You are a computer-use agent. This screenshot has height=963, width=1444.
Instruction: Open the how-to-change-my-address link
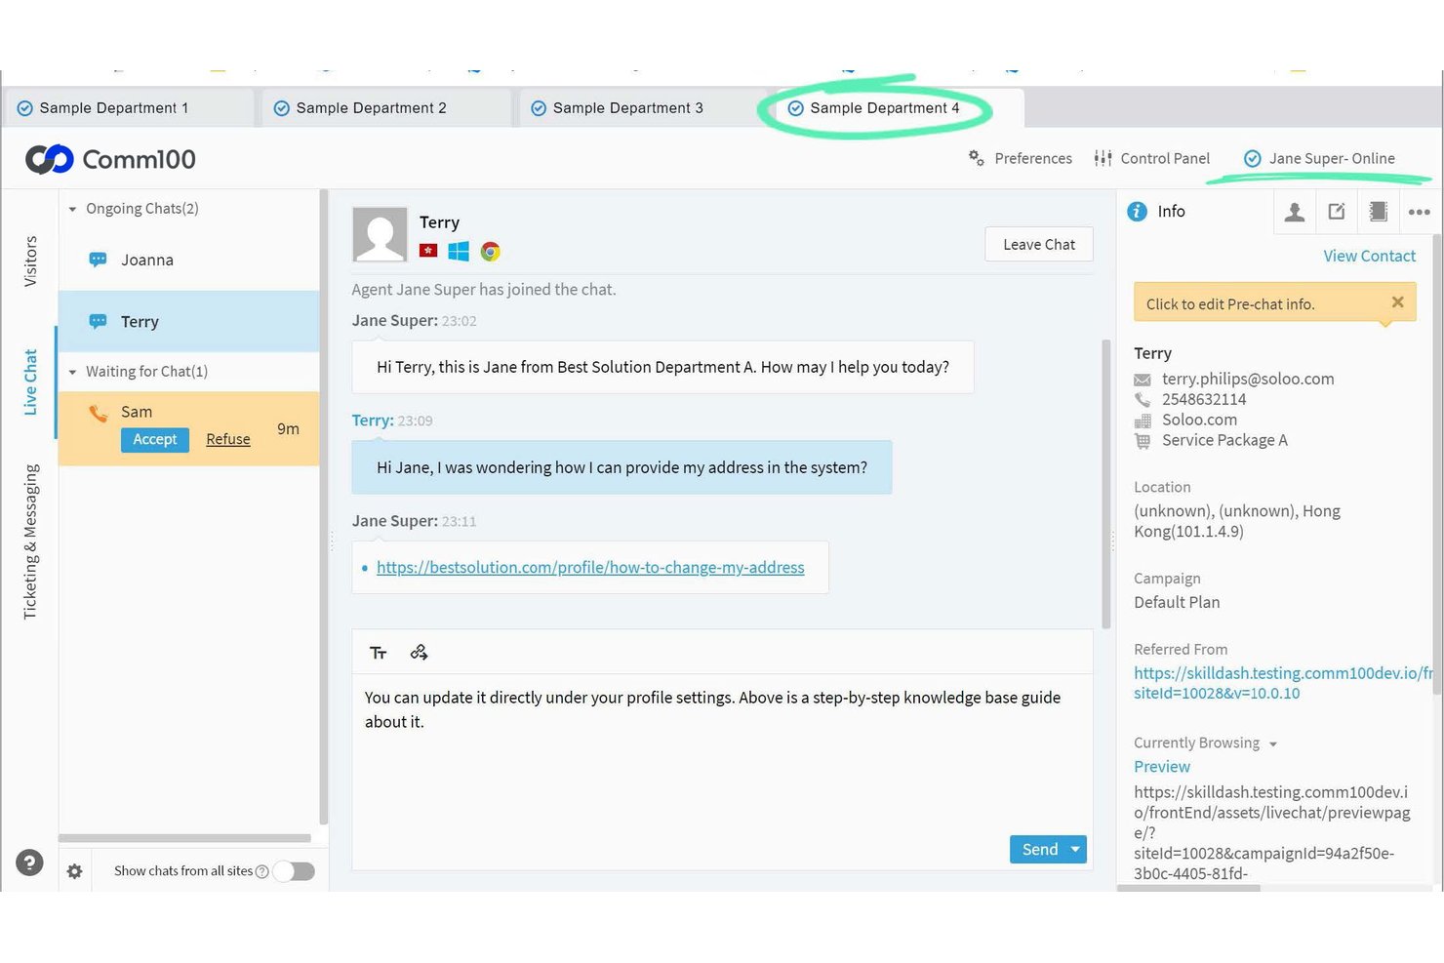[590, 567]
